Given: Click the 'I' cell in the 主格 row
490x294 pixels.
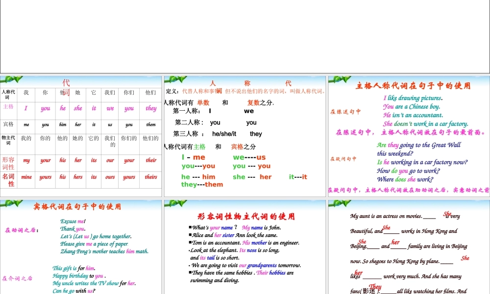Looking at the screenshot, I should click(x=26, y=108).
